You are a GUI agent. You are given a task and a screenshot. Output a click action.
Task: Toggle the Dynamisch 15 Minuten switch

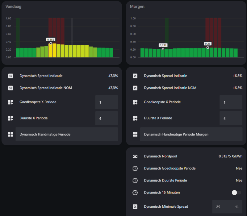point(236,193)
